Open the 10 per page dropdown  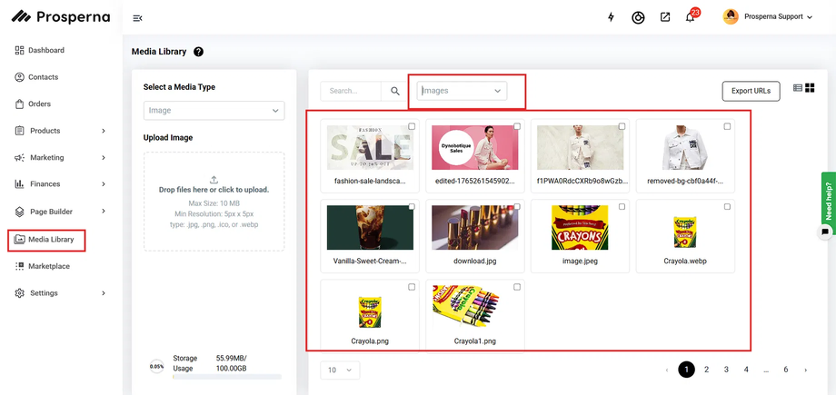[340, 370]
